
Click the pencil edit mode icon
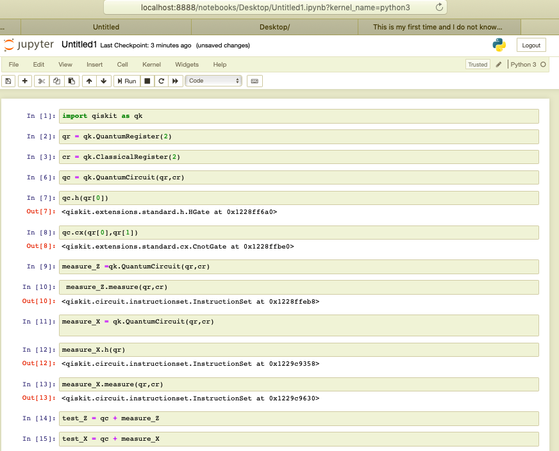(499, 65)
